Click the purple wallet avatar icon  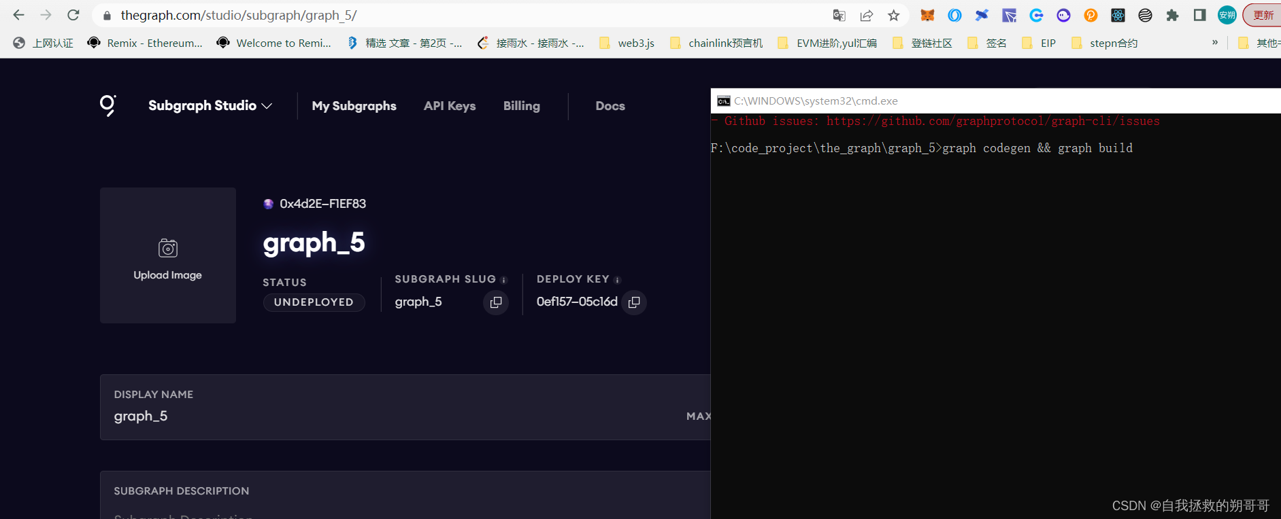269,204
